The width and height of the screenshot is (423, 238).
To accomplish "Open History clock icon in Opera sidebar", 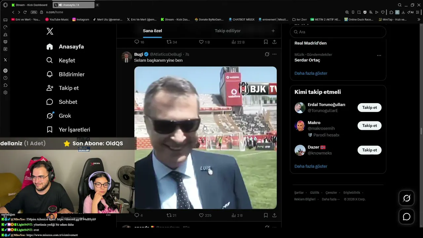I will [5, 78].
